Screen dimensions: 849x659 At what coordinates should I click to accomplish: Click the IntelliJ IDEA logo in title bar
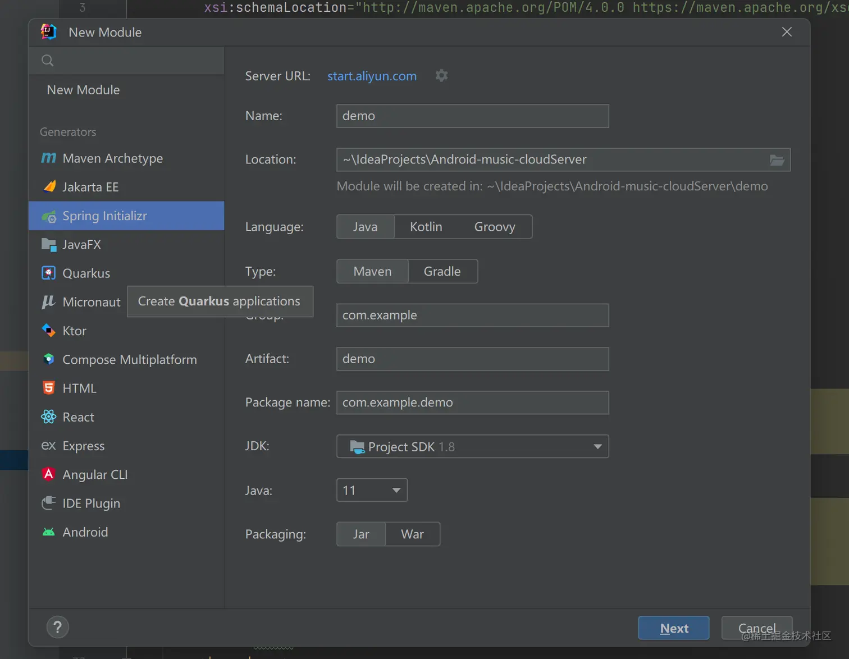pos(49,32)
